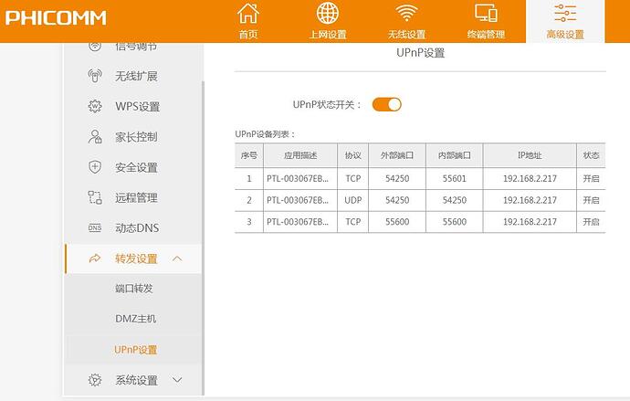Screen dimensions: 630x401
Task: Open the 上网设置 globe icon
Action: coord(328,13)
